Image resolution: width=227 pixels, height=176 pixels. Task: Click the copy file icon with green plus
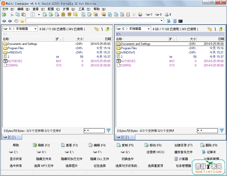click(45, 14)
